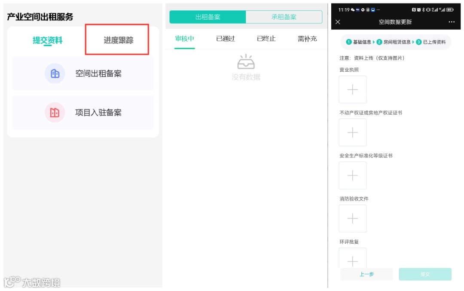This screenshot has width=464, height=291.
Task: Select the 承租备案 segment
Action: pyautogui.click(x=284, y=17)
